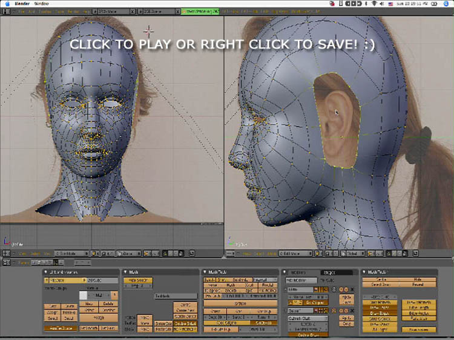Click the editor type icon in right viewport header

231,253
